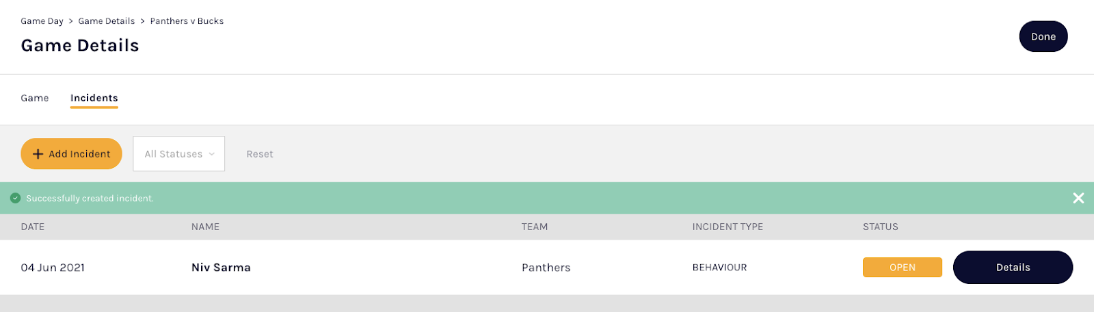
Task: Click the STATUS column header
Action: (x=880, y=227)
